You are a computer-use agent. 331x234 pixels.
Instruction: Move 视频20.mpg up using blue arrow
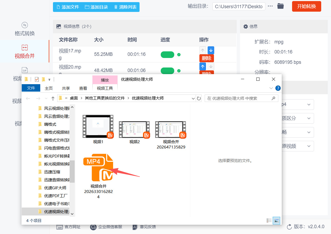click(x=203, y=66)
